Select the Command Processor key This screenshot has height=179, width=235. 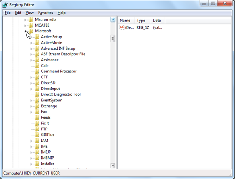point(58,71)
